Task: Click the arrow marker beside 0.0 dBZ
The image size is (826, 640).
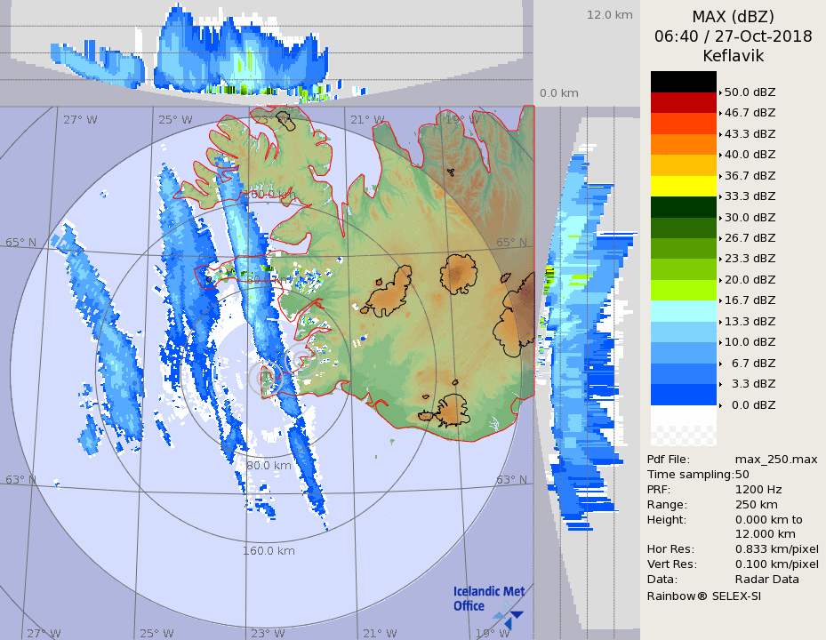Action: pyautogui.click(x=720, y=405)
